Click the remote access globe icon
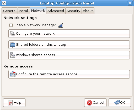The width and height of the screenshot is (134, 110). (x=13, y=74)
